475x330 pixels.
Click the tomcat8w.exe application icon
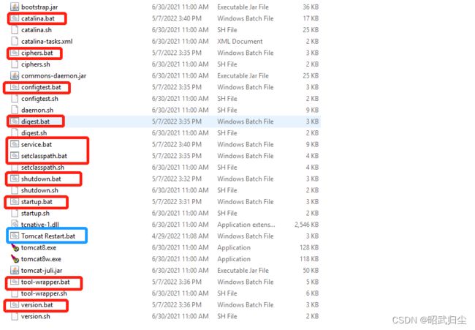click(15, 259)
